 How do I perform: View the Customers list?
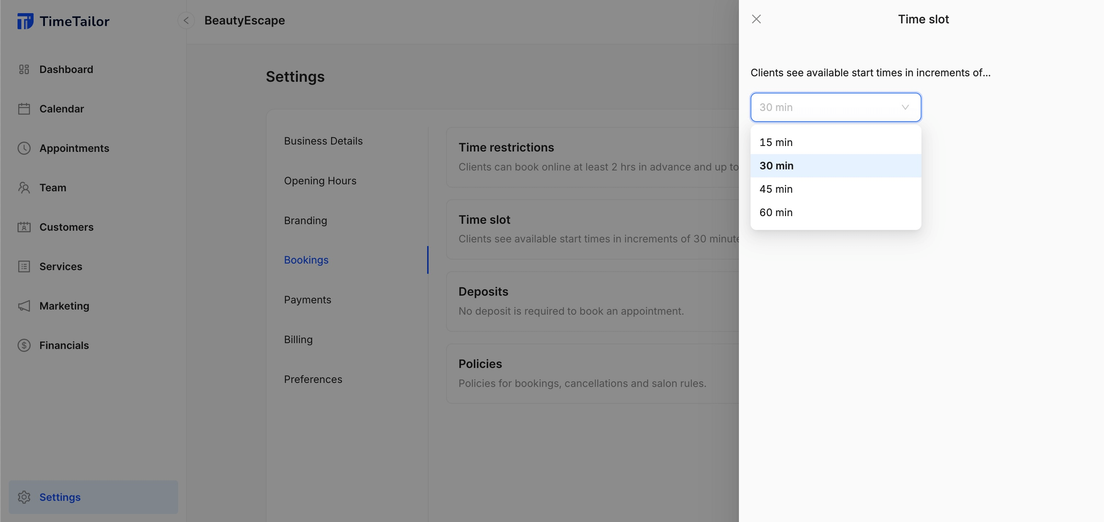coord(66,227)
